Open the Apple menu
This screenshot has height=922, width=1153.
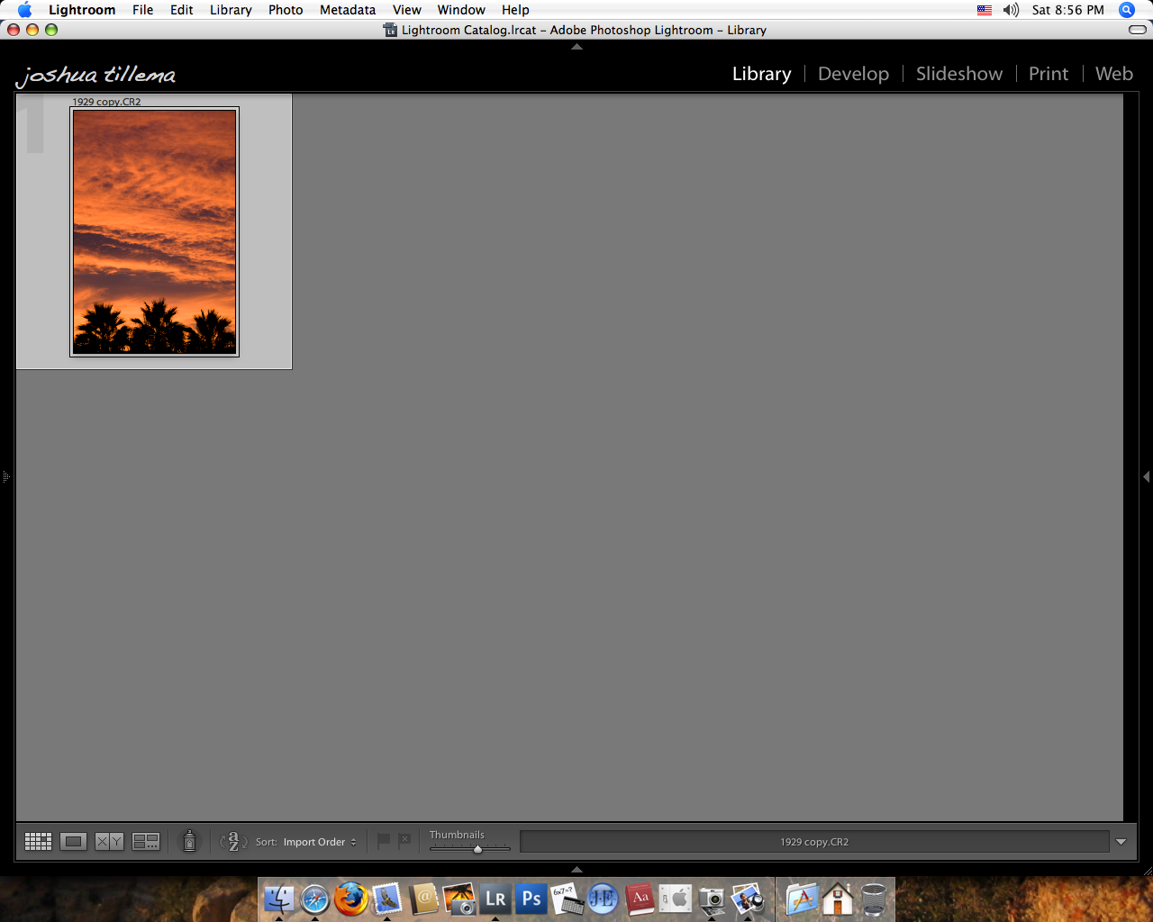(24, 10)
